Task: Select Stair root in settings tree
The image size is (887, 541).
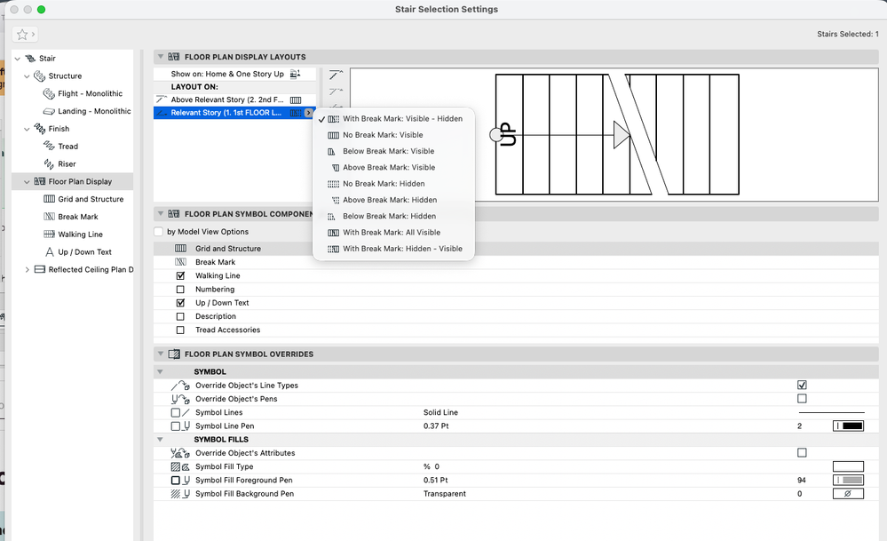Action: coord(47,59)
